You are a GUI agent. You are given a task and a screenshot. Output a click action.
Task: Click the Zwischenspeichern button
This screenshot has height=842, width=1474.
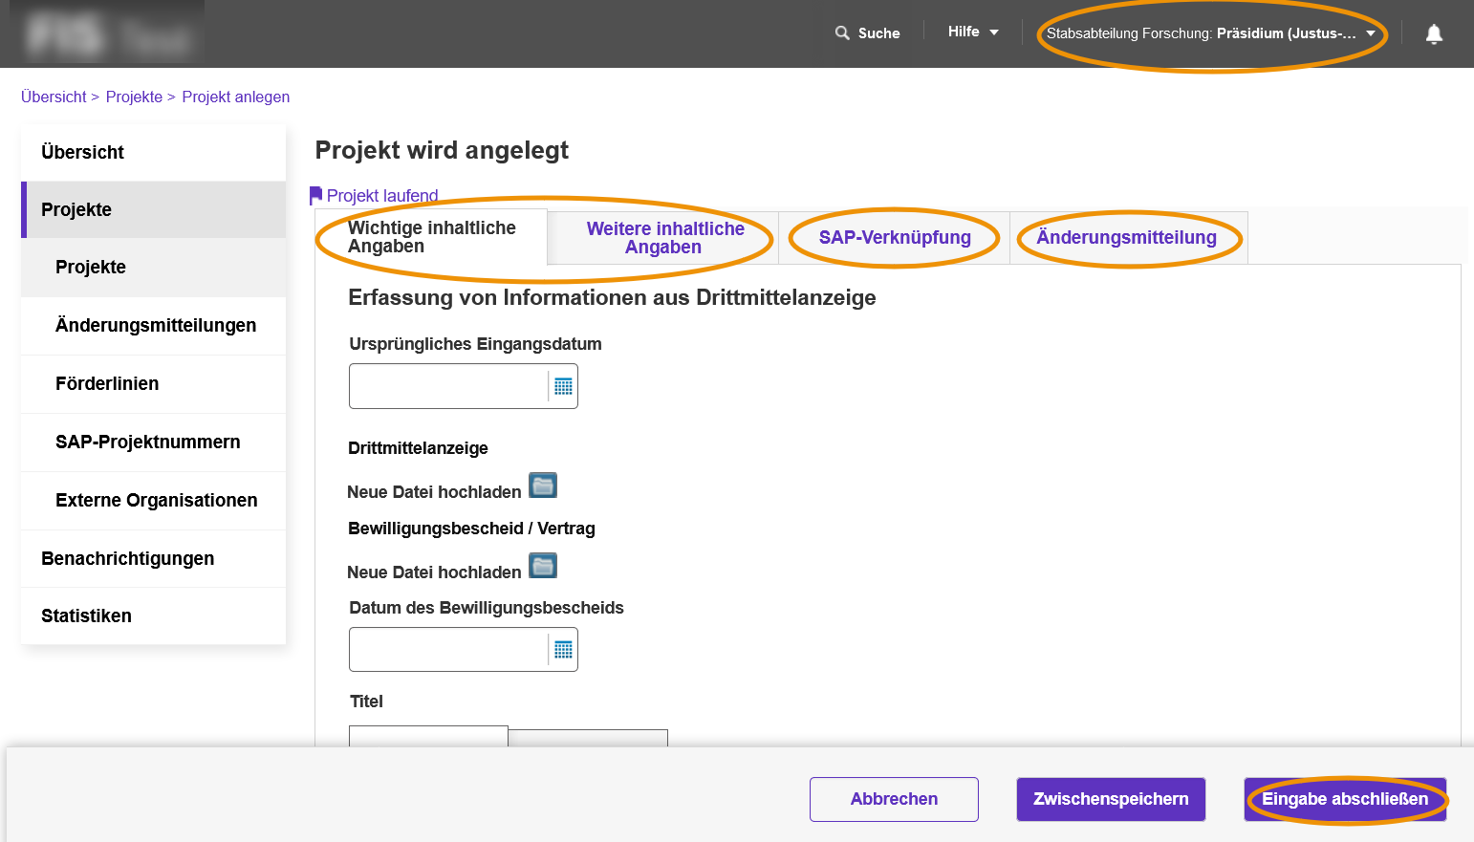tap(1111, 799)
